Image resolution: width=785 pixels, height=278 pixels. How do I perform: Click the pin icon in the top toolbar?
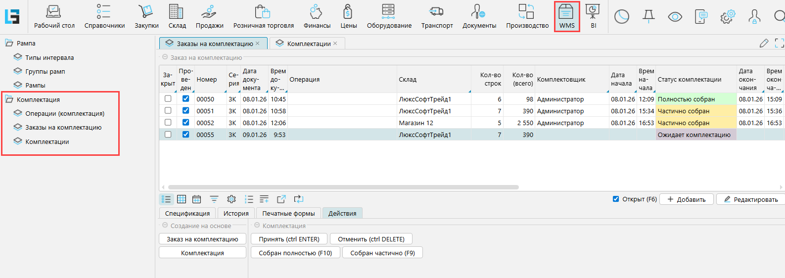point(648,17)
